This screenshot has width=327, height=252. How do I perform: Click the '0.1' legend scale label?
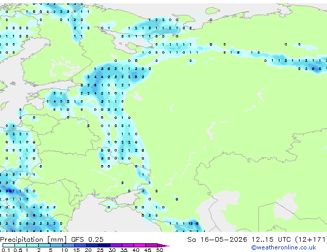pos(6,250)
